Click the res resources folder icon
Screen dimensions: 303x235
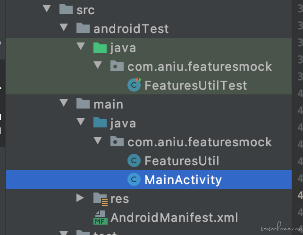[x=101, y=199]
